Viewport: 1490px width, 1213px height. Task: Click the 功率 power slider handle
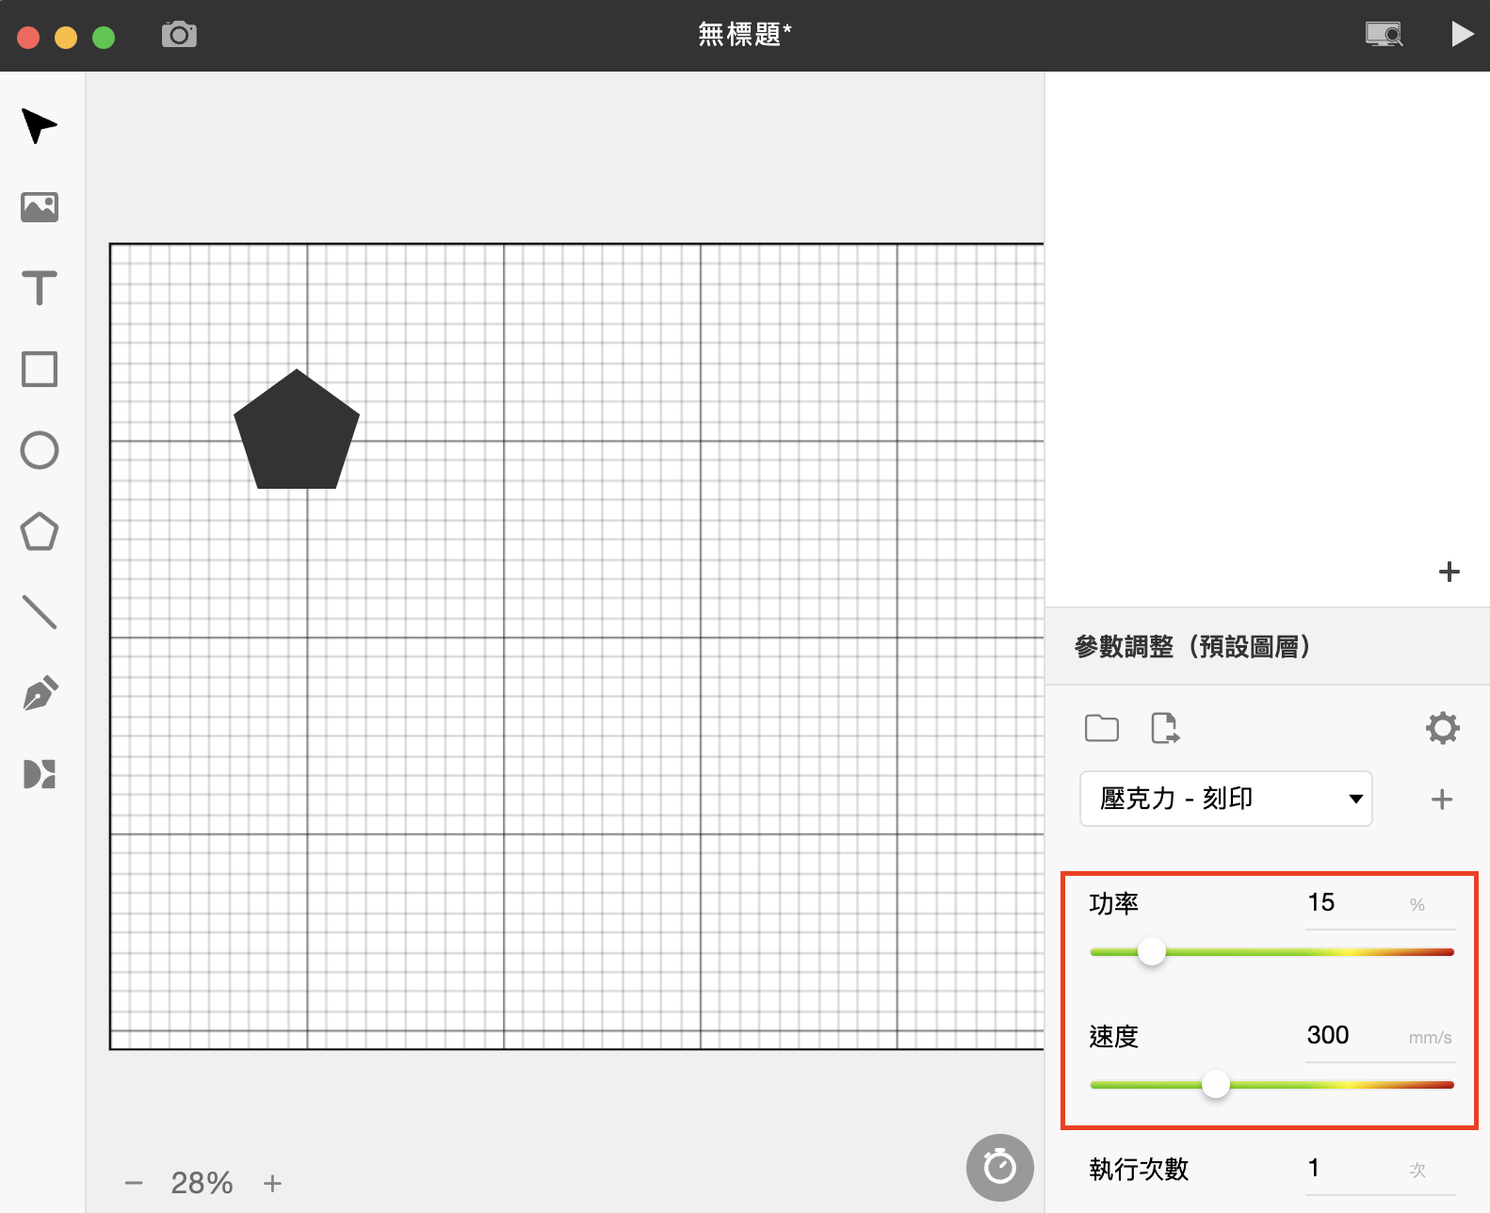[1152, 952]
